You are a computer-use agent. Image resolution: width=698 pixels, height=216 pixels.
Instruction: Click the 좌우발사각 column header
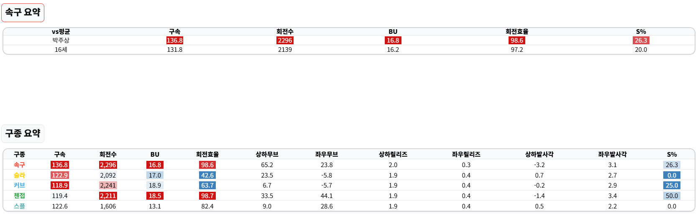(x=612, y=155)
